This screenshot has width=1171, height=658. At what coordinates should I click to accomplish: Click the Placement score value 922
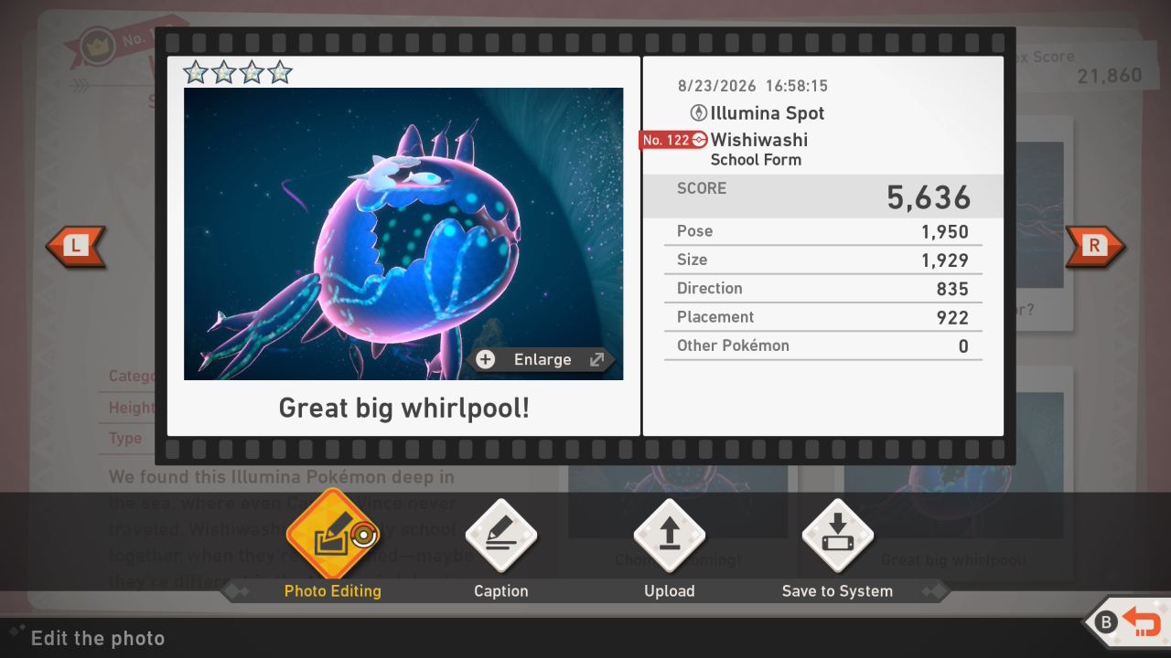[952, 317]
